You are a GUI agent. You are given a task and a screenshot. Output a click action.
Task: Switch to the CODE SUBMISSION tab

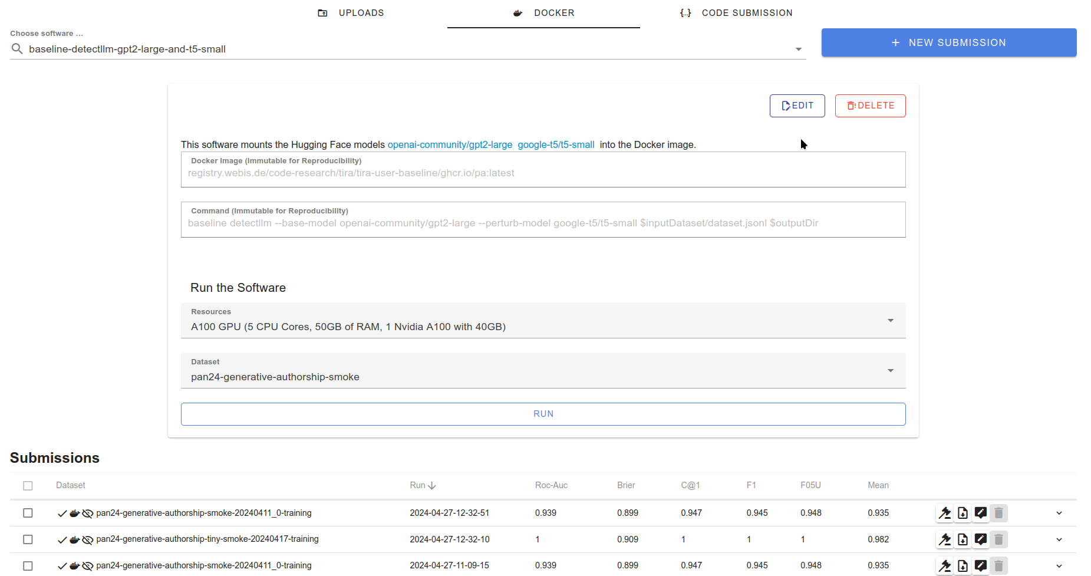(747, 12)
